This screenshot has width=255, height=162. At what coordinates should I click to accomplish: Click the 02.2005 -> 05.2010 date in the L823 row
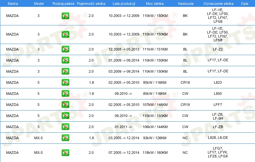point(124,82)
